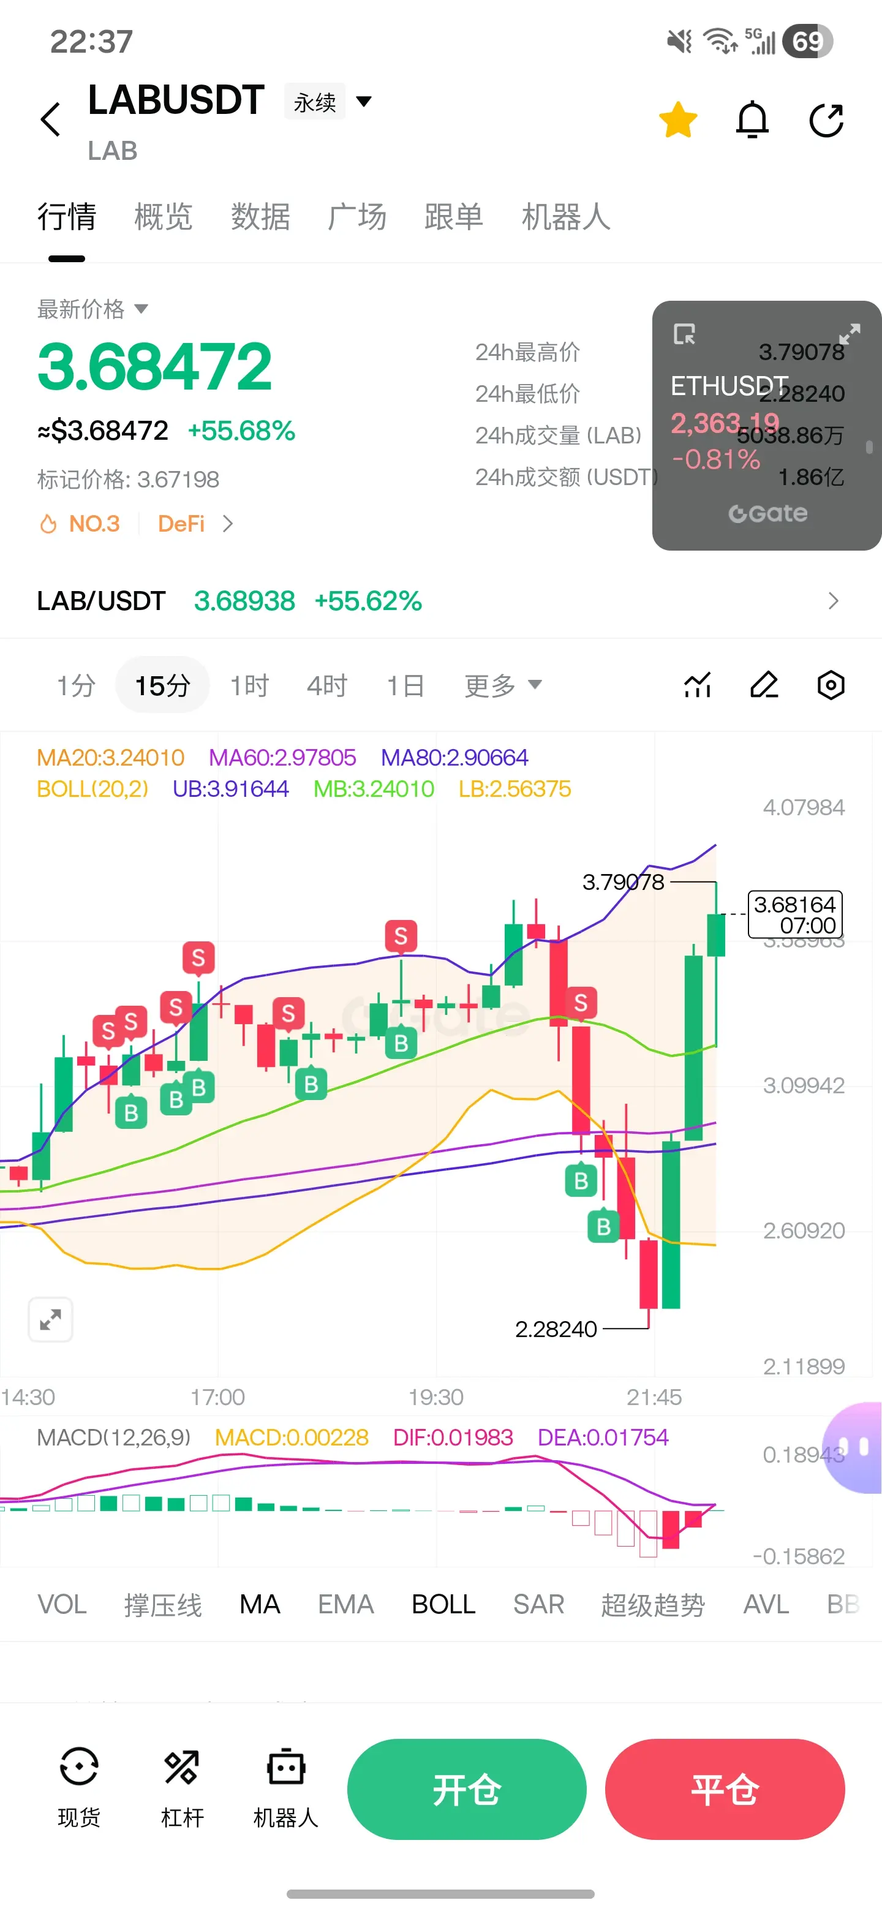The image size is (882, 1911).
Task: Tap the MA60 value label
Action: [282, 758]
